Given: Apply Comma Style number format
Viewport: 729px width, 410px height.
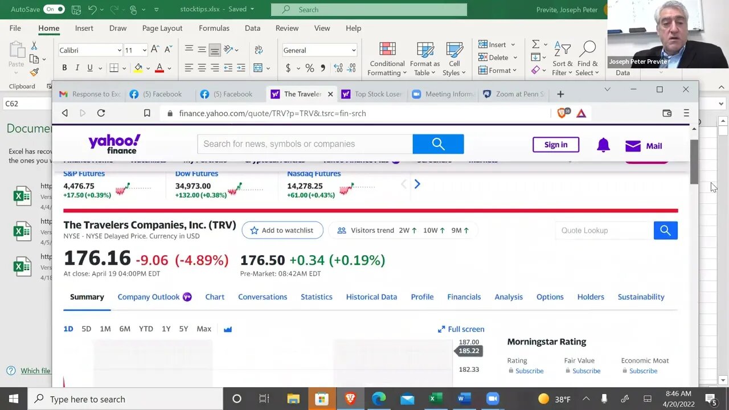Looking at the screenshot, I should (323, 68).
